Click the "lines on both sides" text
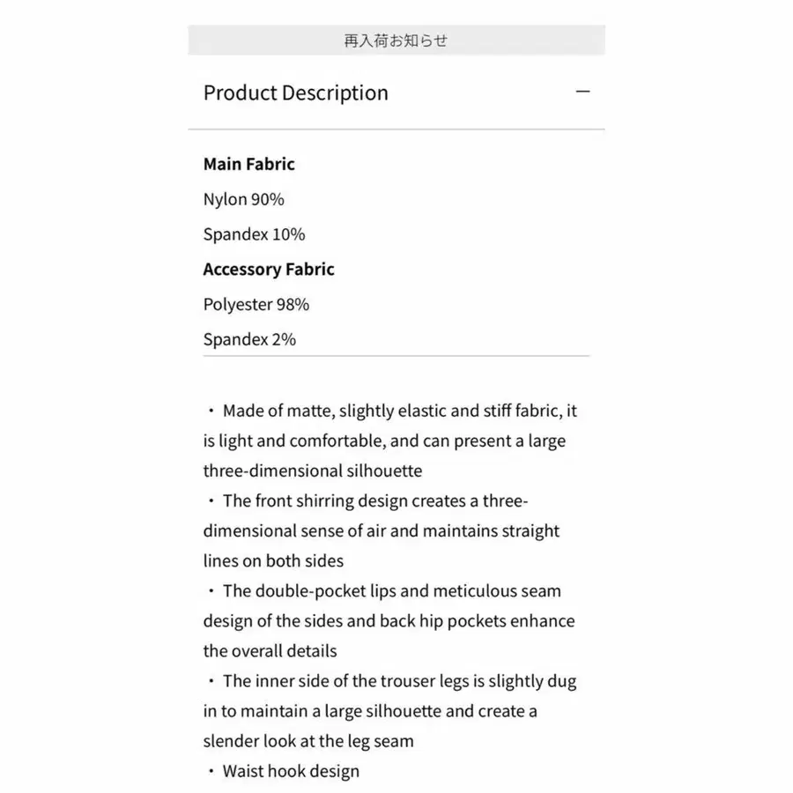Image resolution: width=793 pixels, height=793 pixels. coord(273,560)
